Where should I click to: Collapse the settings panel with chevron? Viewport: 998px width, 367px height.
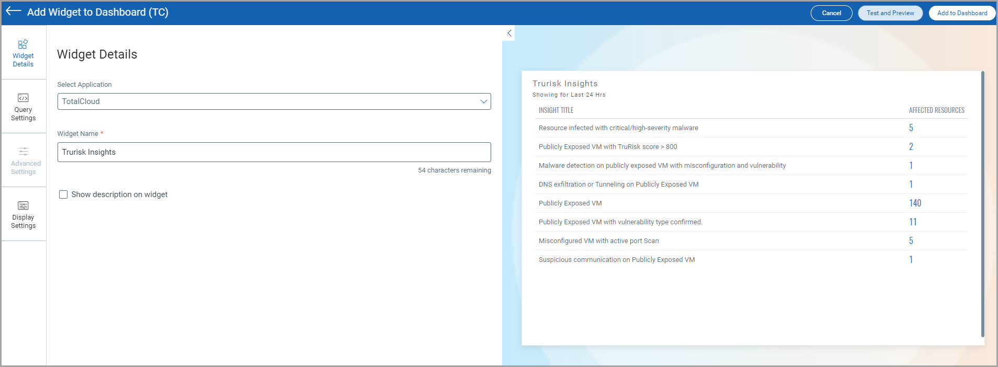coord(509,33)
